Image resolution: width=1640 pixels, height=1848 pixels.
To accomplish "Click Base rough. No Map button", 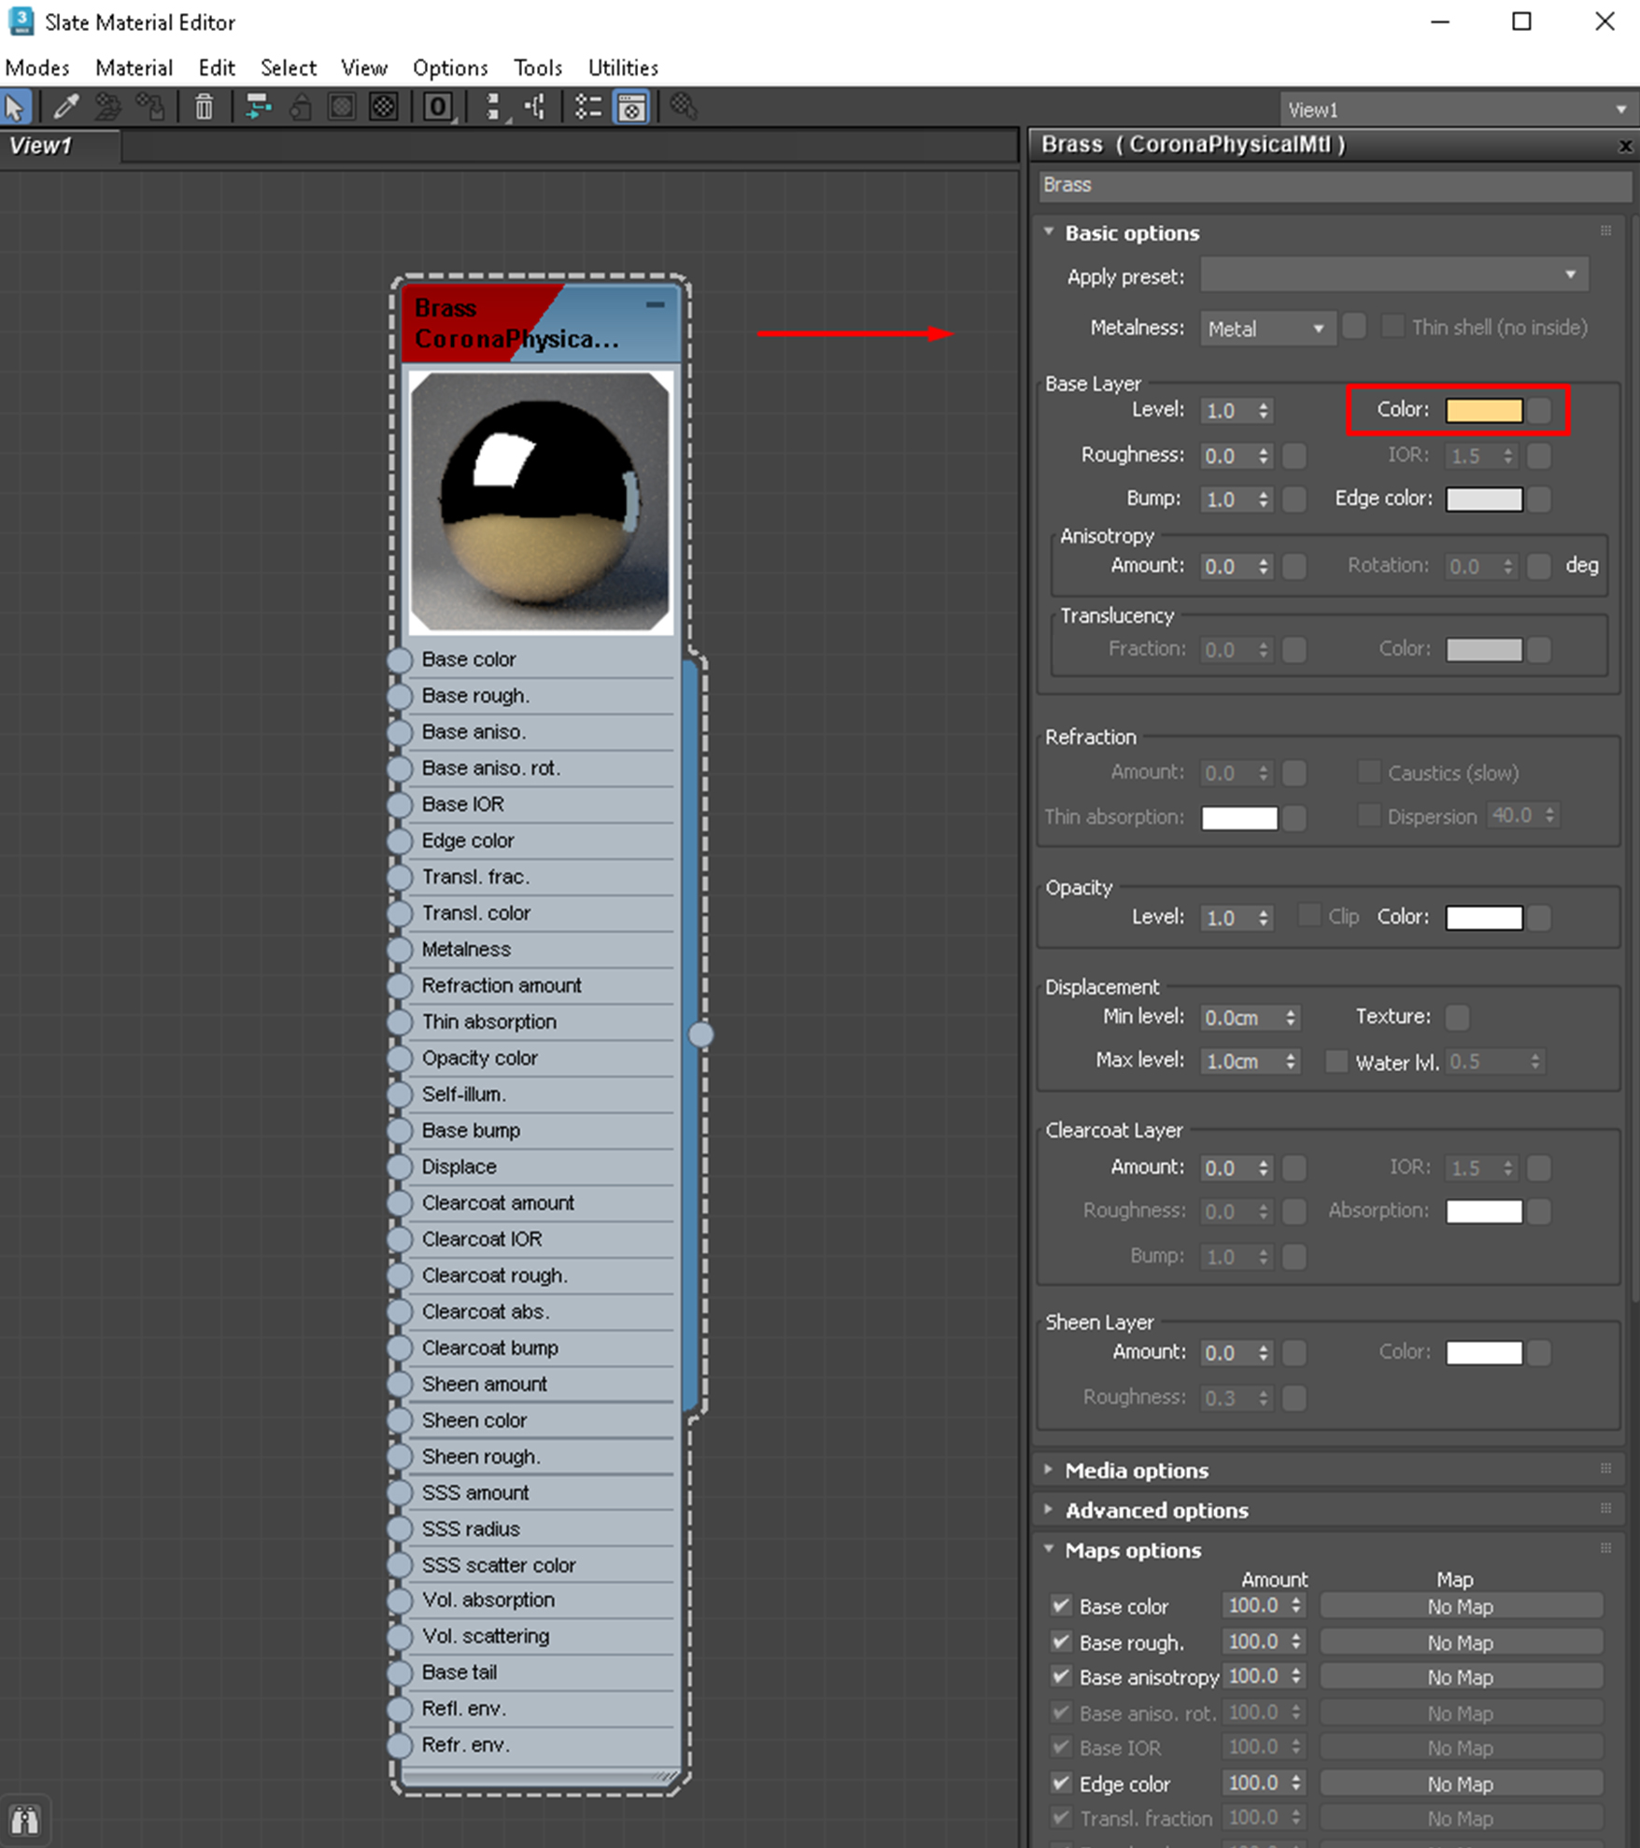I will click(x=1461, y=1642).
